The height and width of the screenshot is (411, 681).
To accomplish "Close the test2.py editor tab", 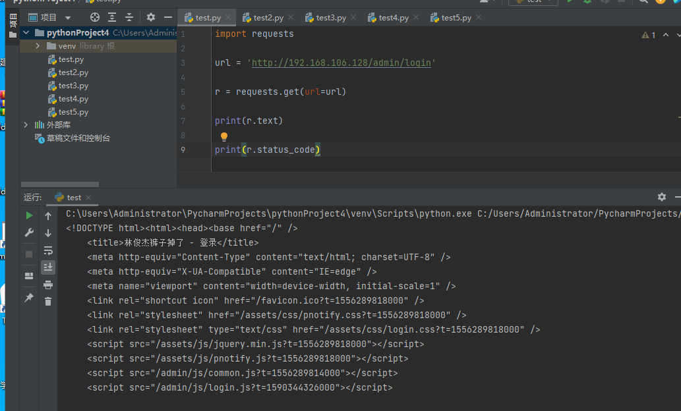I will tap(291, 17).
